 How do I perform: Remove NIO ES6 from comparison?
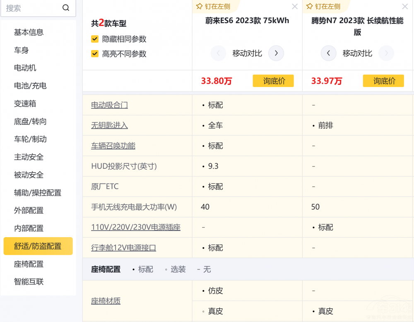pyautogui.click(x=295, y=7)
